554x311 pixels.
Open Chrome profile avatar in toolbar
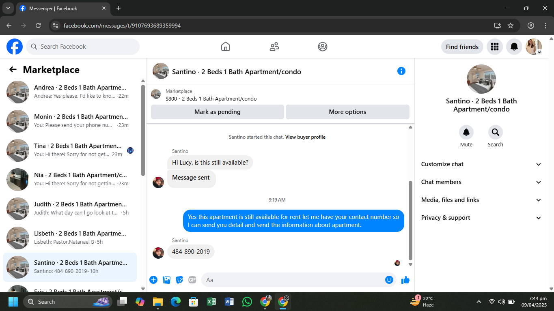(x=531, y=26)
